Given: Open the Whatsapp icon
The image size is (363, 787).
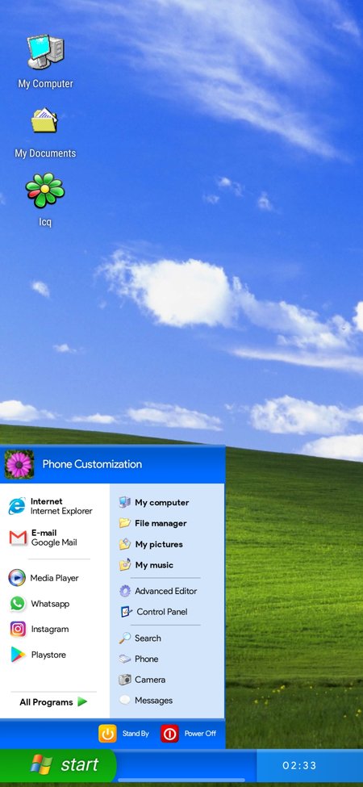Looking at the screenshot, I should (x=18, y=603).
